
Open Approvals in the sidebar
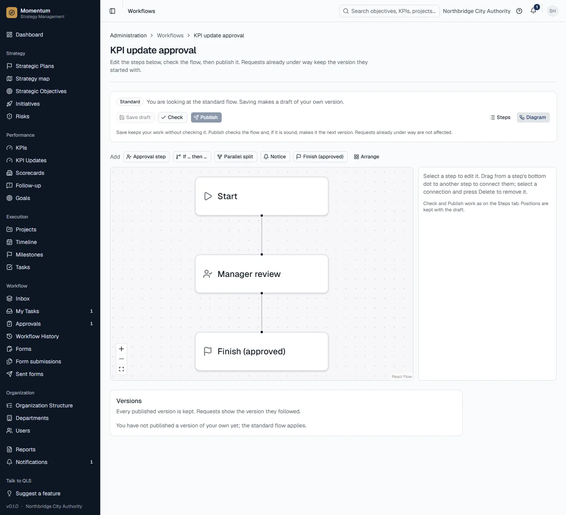pos(50,324)
